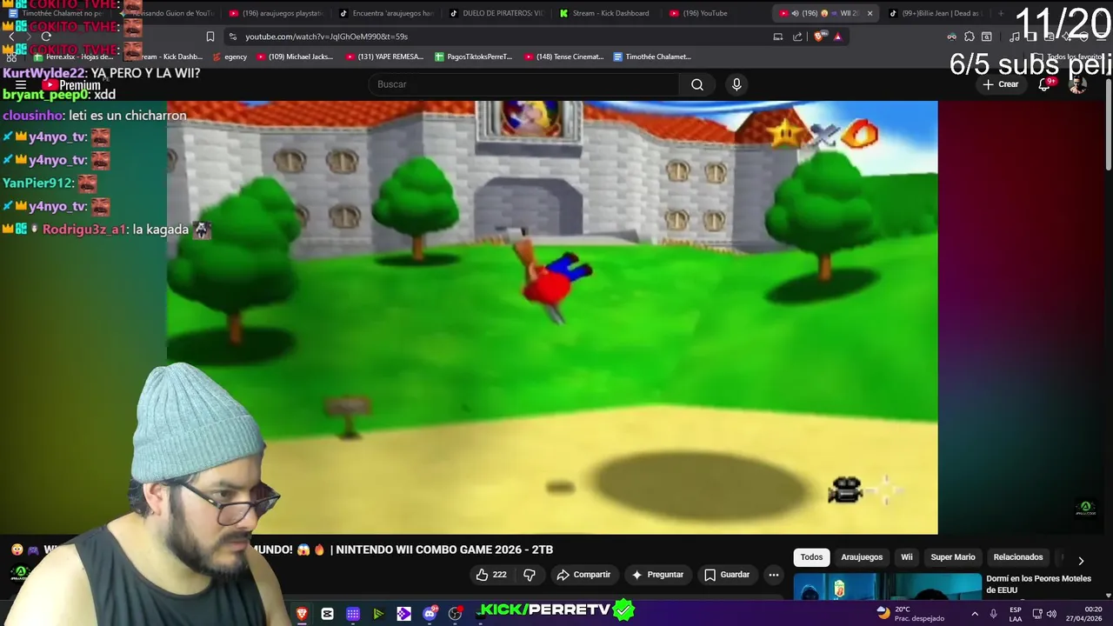Click the Compartir share button
Image resolution: width=1113 pixels, height=626 pixels.
(583, 575)
